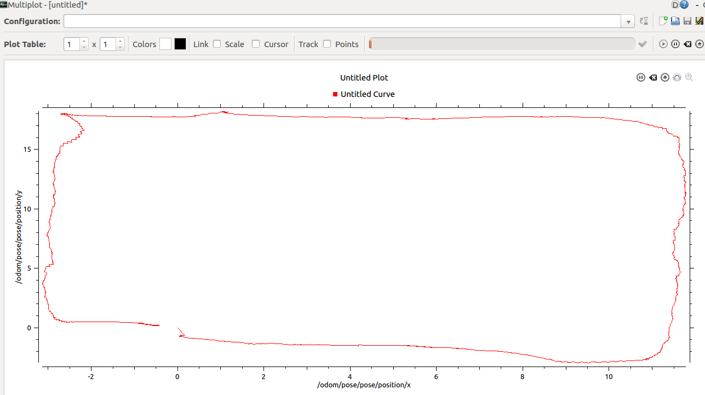Click the Plot Table rows number field

tap(72, 44)
